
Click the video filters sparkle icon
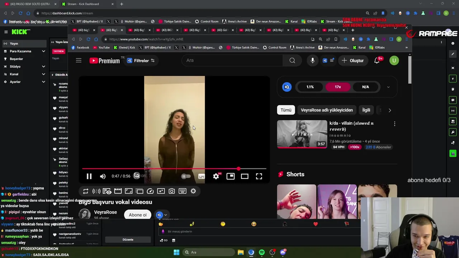pos(161,191)
